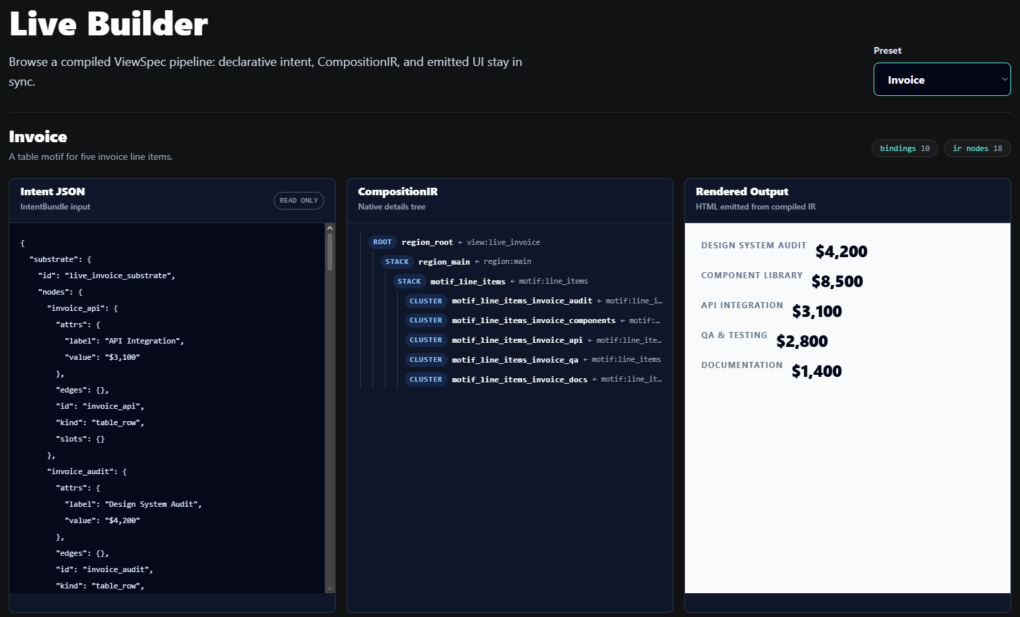This screenshot has height=617, width=1020.
Task: Click the "value": "$4,200" JSON line
Action: pyautogui.click(x=102, y=520)
